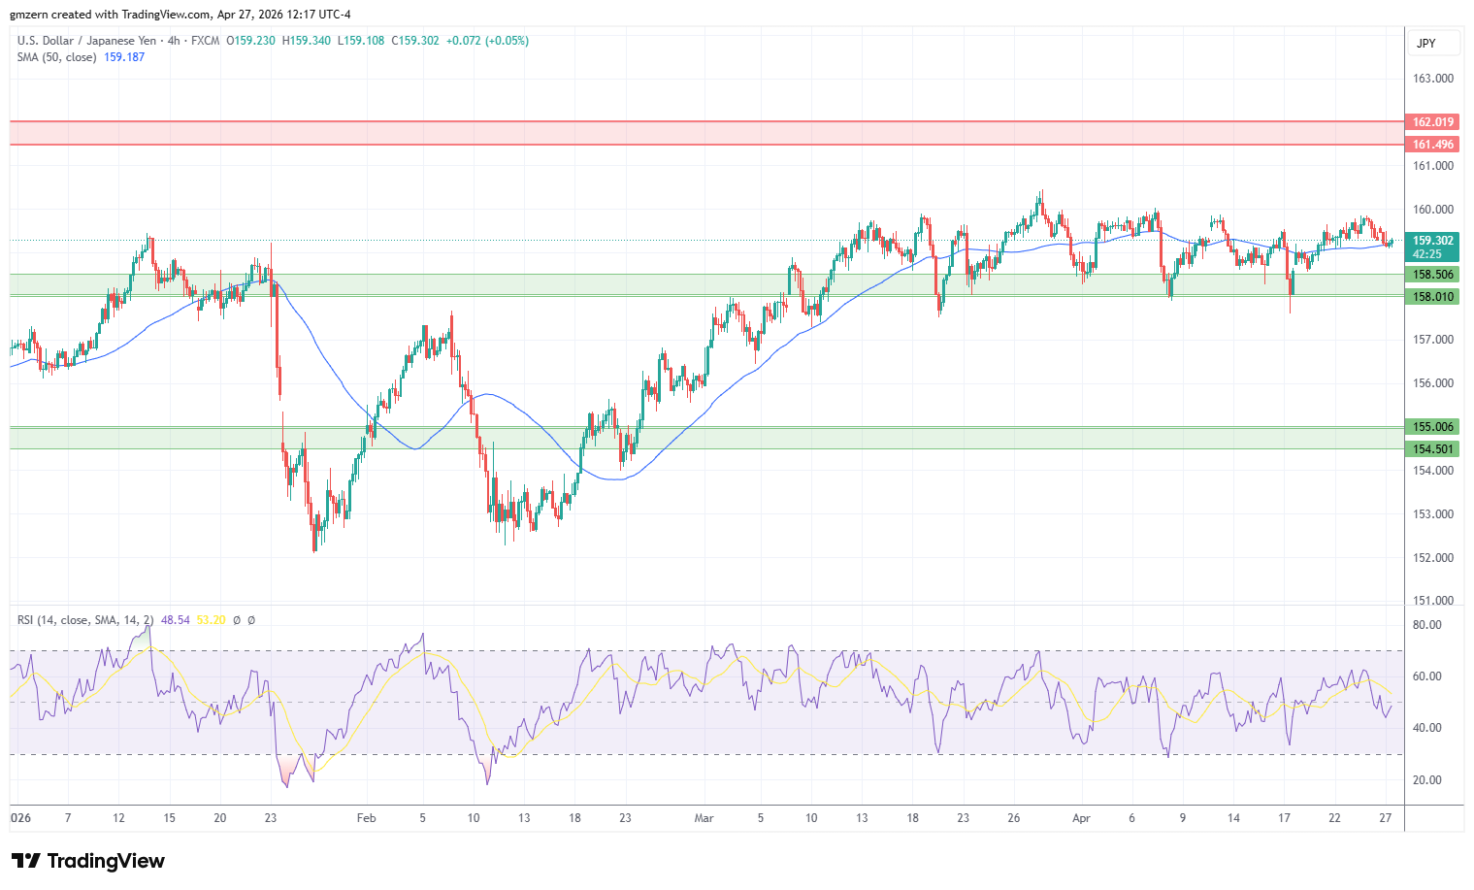The height and width of the screenshot is (890, 1474).
Task: Click the change value +0.072 (+0.05%)
Action: coord(487,41)
